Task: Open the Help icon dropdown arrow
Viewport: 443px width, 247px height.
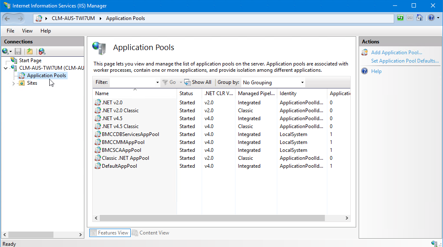Action: pos(438,18)
